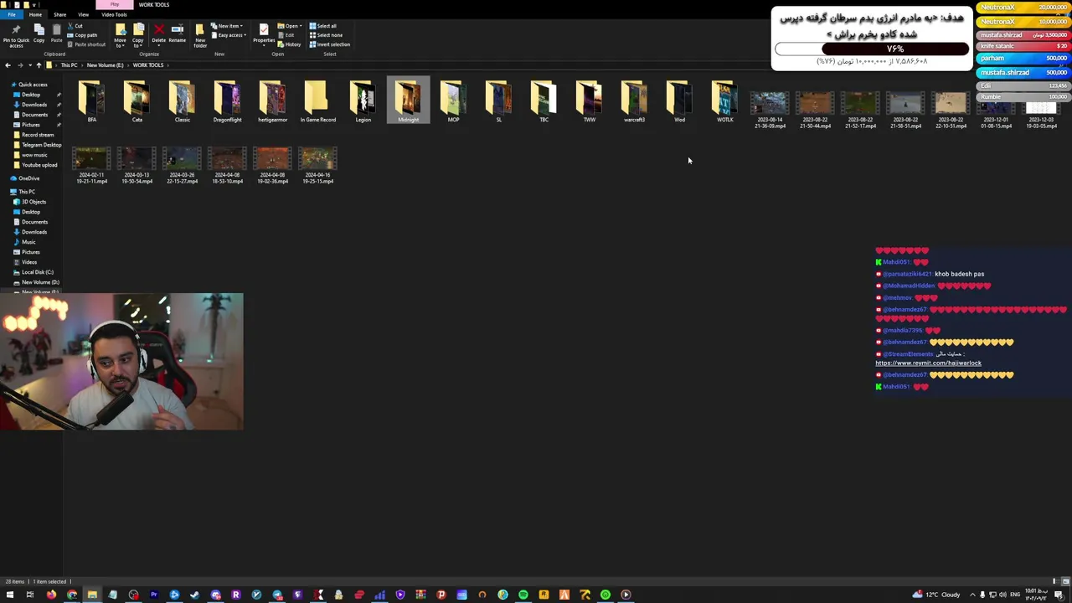The width and height of the screenshot is (1072, 603).
Task: Open the BFA folder
Action: point(91,100)
